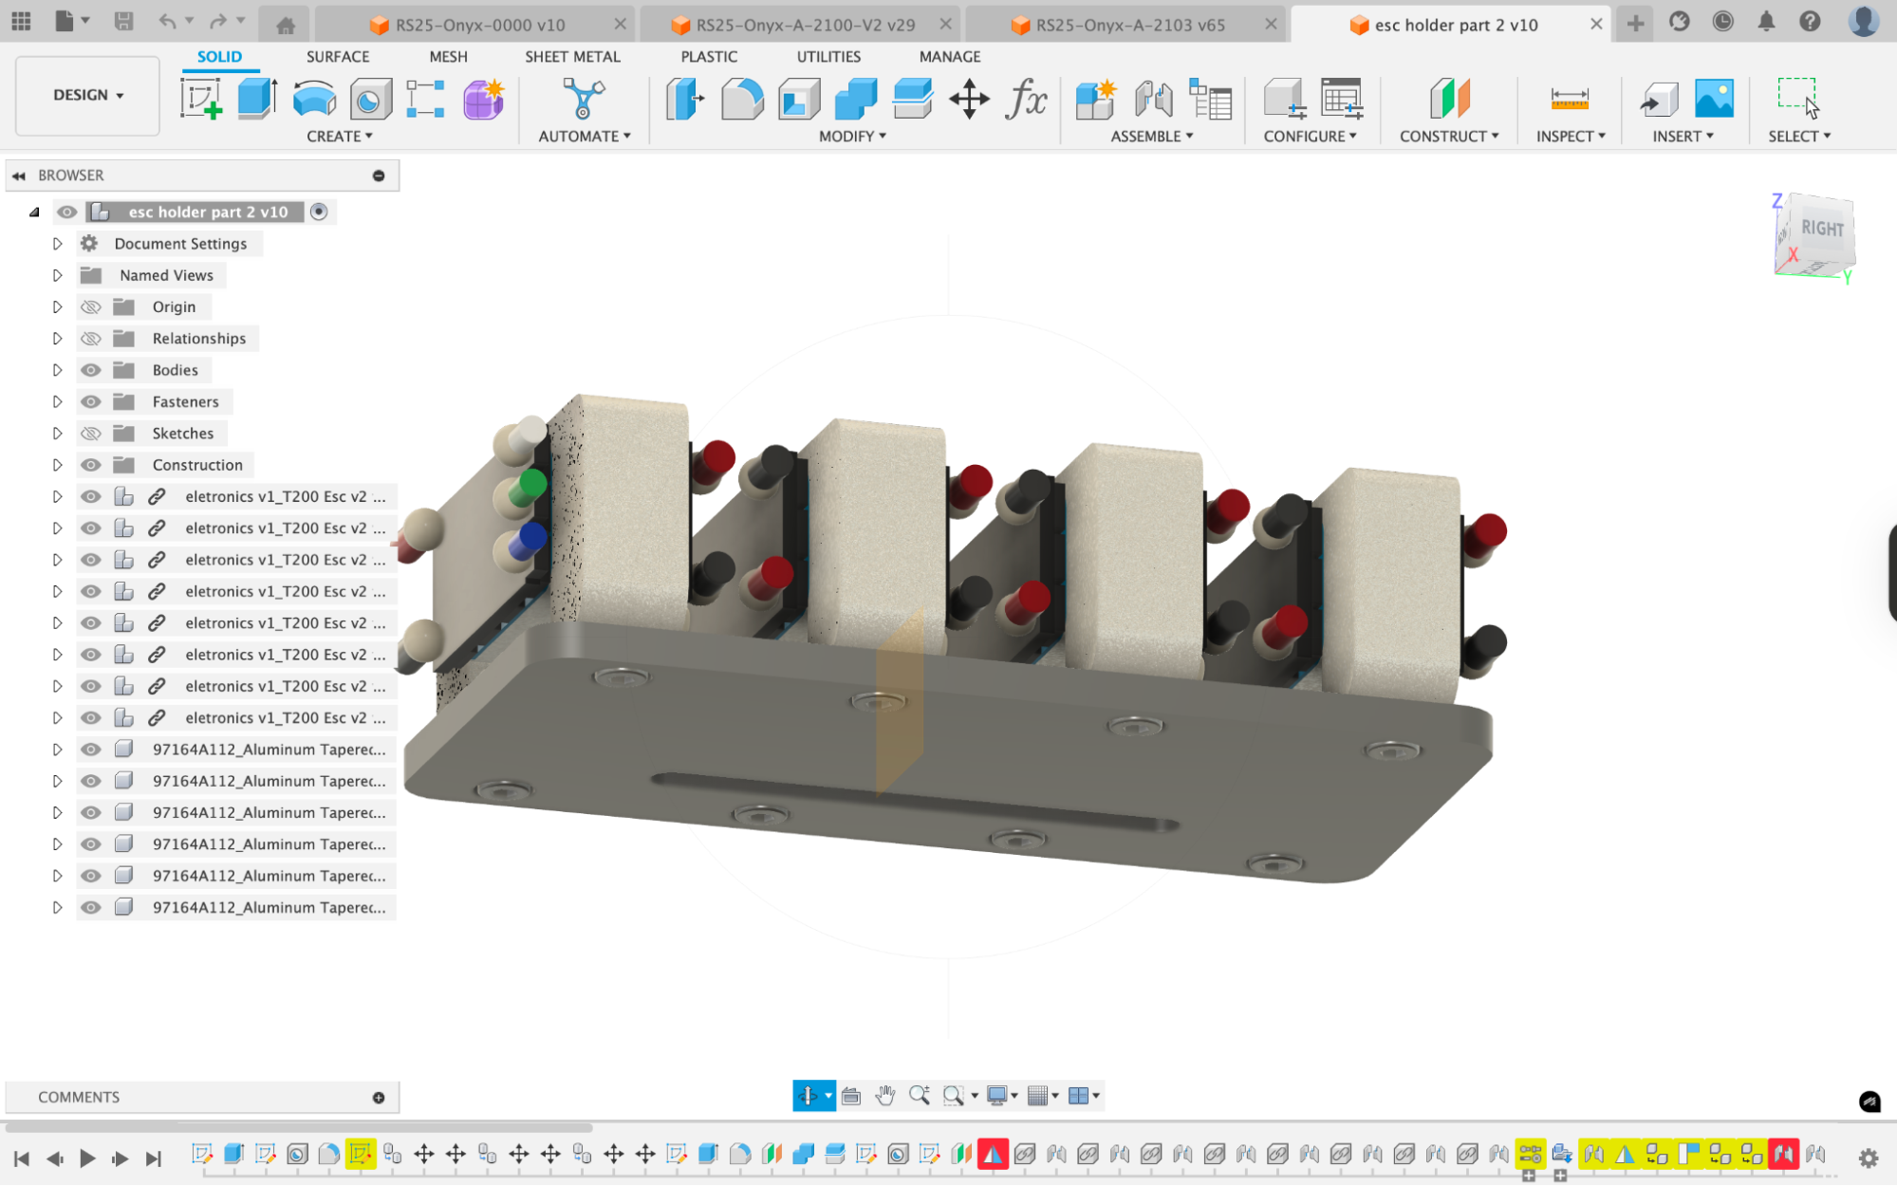Add a new document tab
This screenshot has width=1897, height=1186.
point(1635,25)
